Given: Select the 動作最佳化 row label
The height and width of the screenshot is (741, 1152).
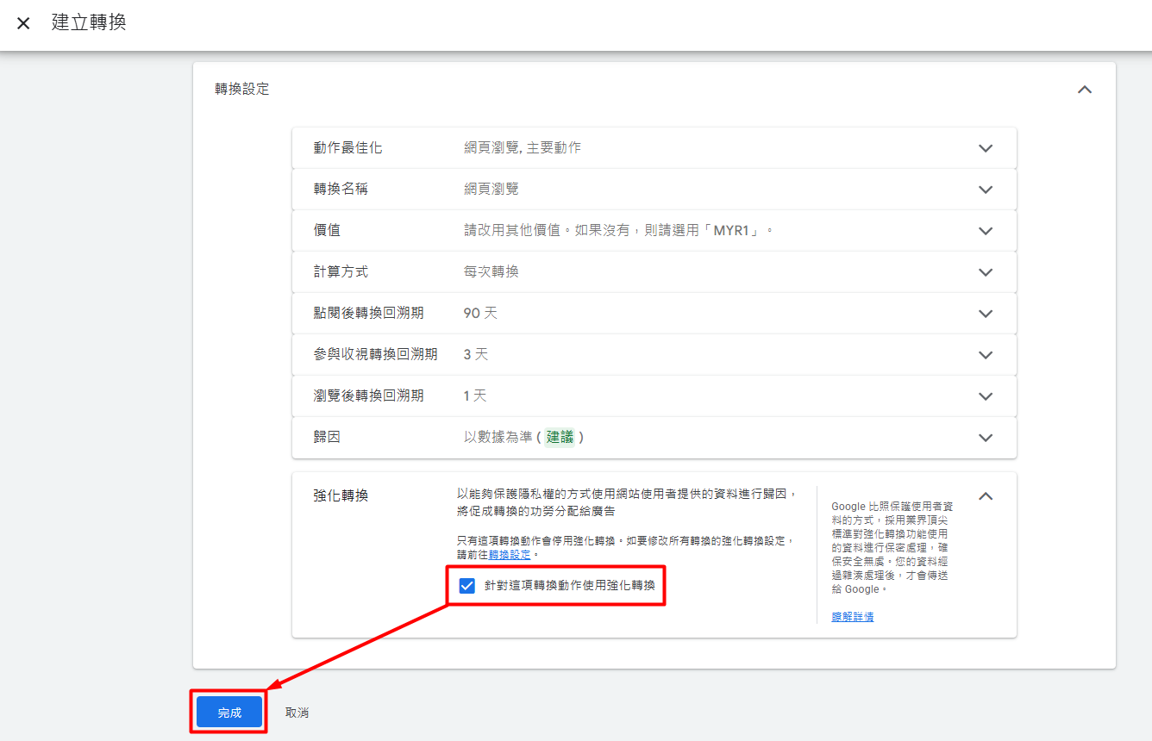Looking at the screenshot, I should tap(347, 148).
